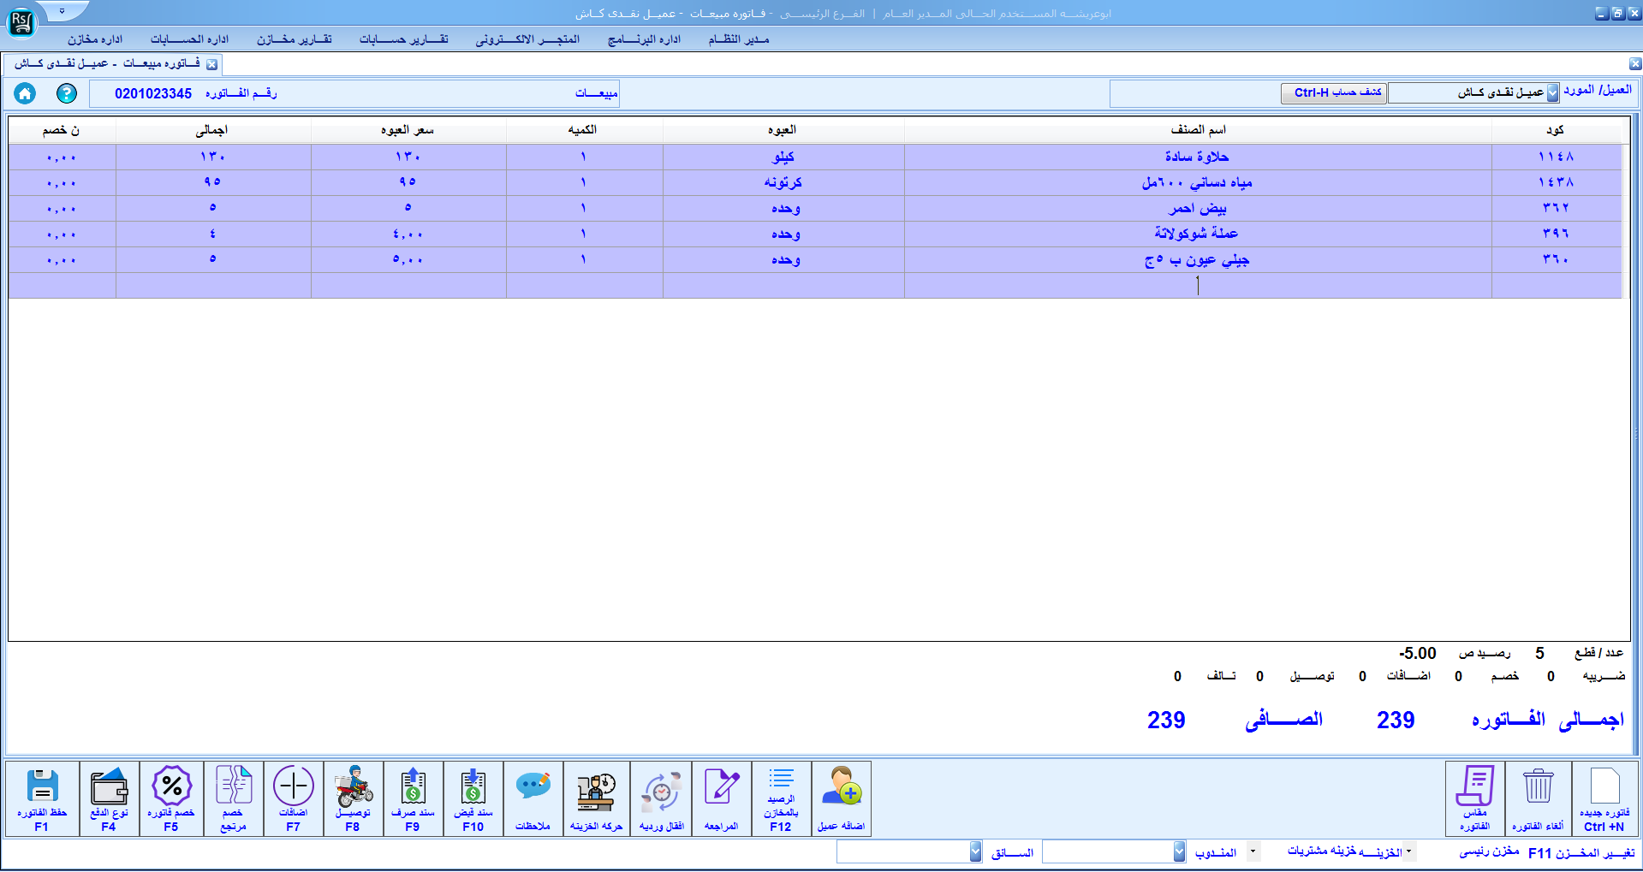The height and width of the screenshot is (872, 1643).
Task: Open تقارير مخازن menu
Action: click(x=295, y=39)
